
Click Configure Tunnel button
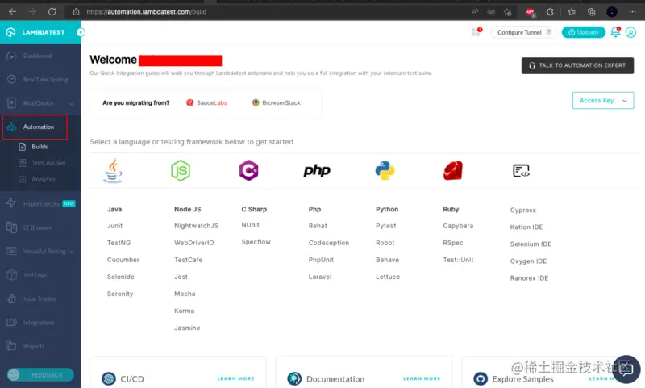(x=523, y=32)
